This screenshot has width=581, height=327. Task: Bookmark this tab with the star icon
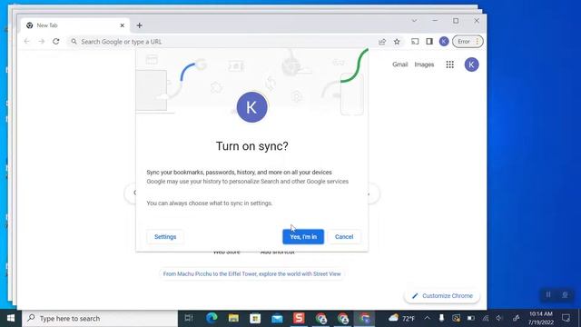coord(397,42)
